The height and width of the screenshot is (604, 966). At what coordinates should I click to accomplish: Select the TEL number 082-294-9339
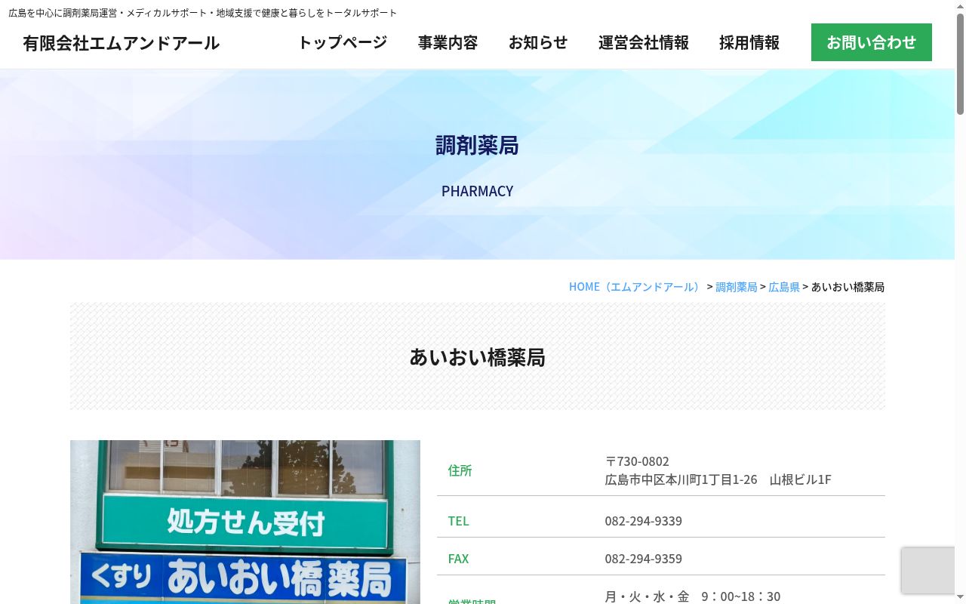[643, 521]
